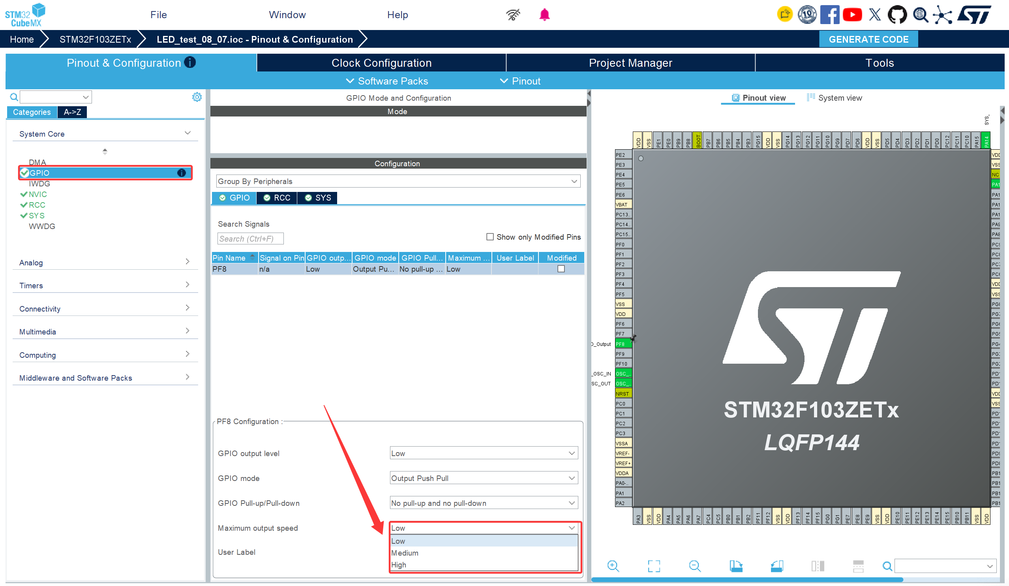
Task: Open the Wiki search globe icon
Action: 921,15
